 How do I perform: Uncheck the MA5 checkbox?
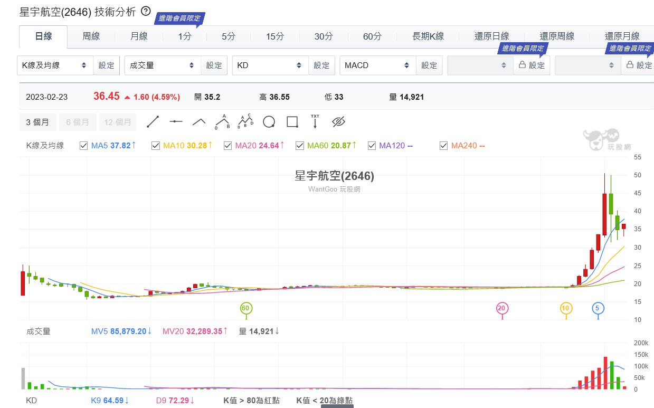coord(83,146)
